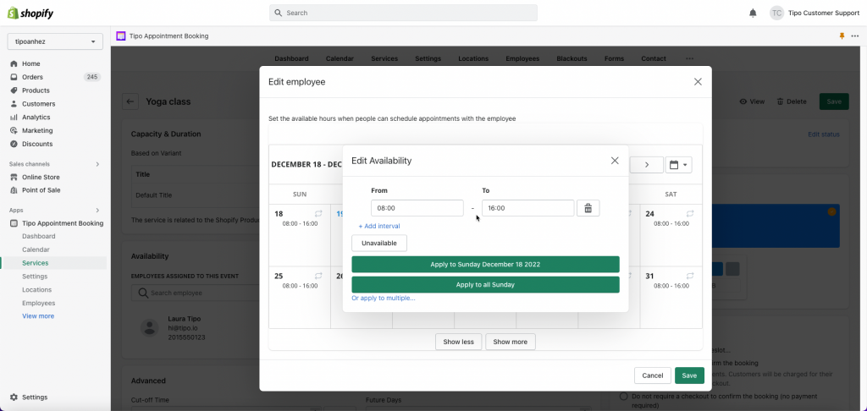The height and width of the screenshot is (411, 867).
Task: Click the Point of Sale icon
Action: pos(14,190)
